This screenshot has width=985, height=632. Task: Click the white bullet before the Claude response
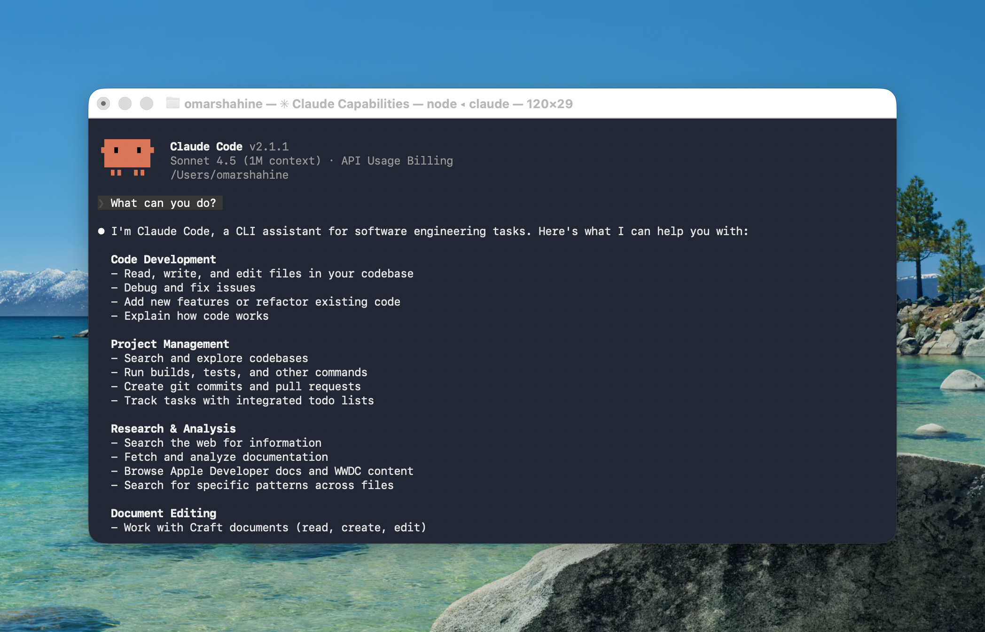[101, 231]
